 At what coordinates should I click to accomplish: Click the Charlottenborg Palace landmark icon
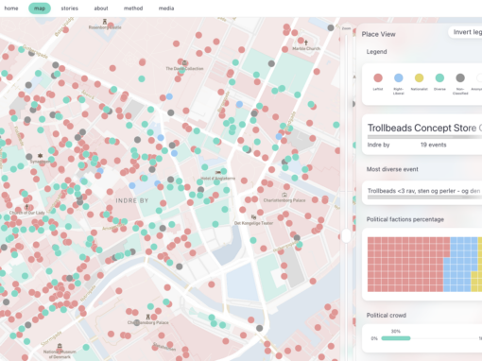click(284, 195)
